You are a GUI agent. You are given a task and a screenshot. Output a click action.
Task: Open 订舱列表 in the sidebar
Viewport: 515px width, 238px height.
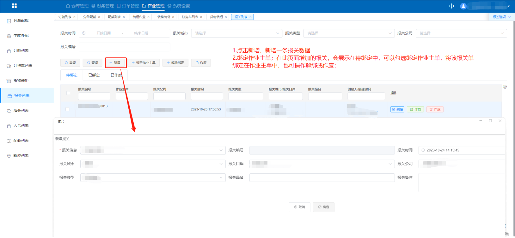point(21,50)
